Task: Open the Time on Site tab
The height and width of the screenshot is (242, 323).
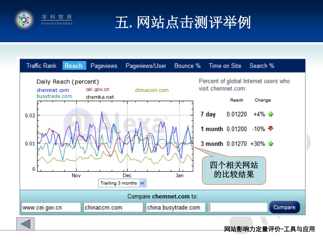Action: pyautogui.click(x=225, y=66)
